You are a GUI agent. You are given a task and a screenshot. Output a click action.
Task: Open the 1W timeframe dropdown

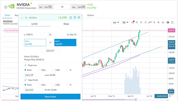click(x=116, y=22)
